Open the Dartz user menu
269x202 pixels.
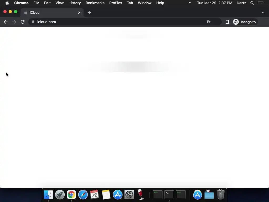[241, 3]
